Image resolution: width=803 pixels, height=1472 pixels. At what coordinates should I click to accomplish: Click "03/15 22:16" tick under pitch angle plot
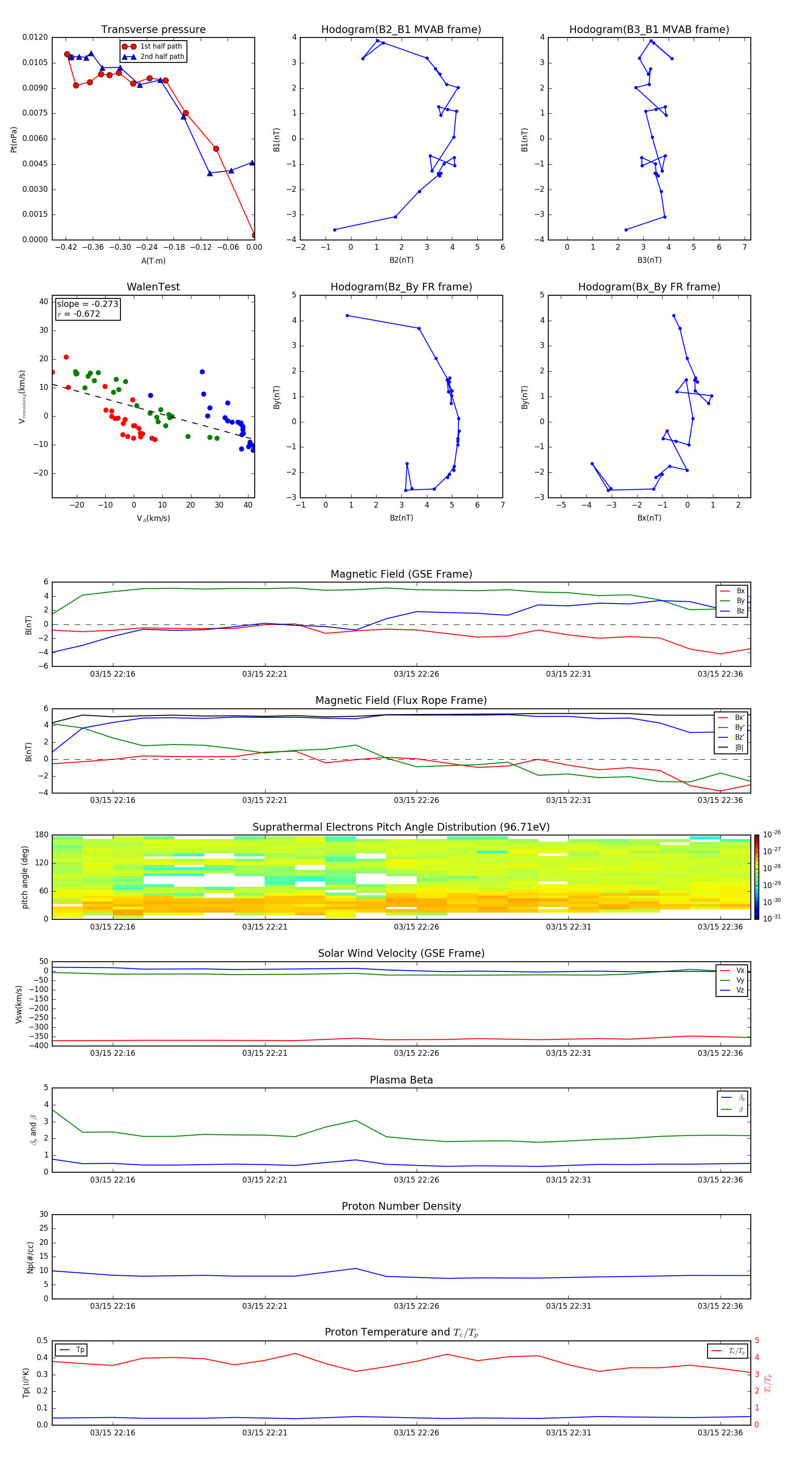click(x=112, y=927)
